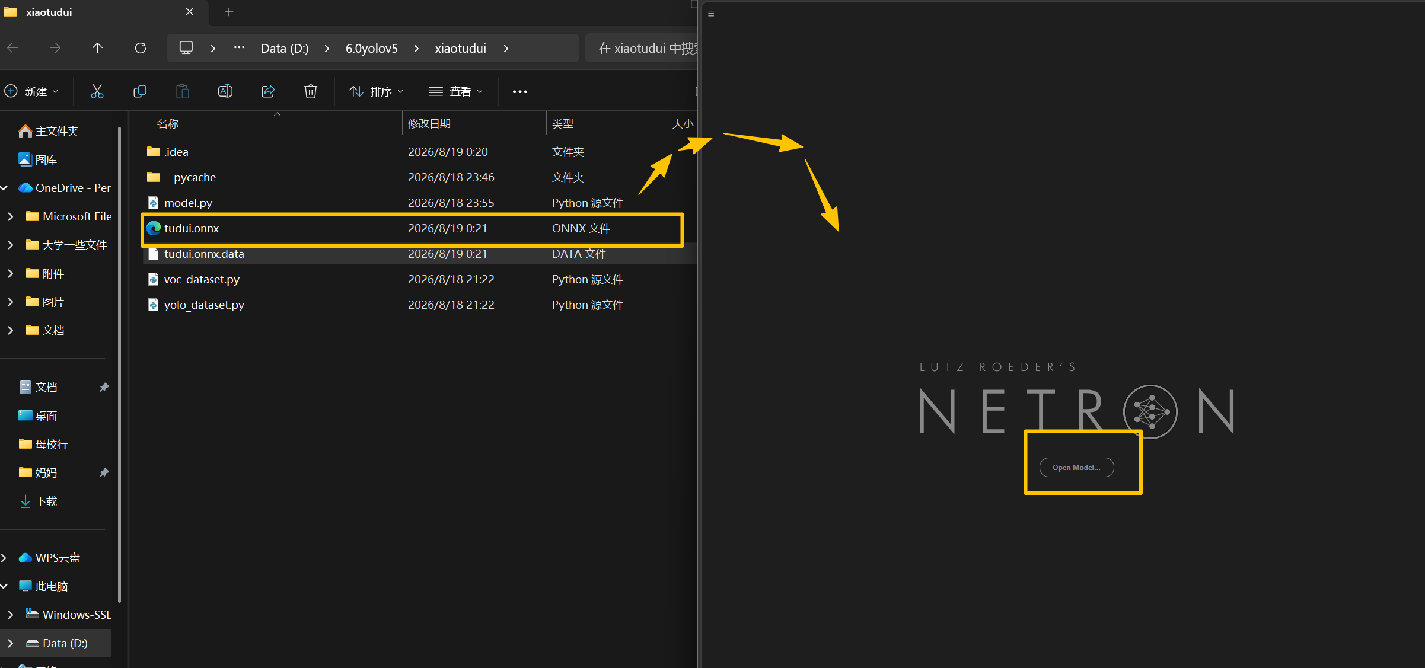
Task: Go back with the back arrow
Action: pos(12,48)
